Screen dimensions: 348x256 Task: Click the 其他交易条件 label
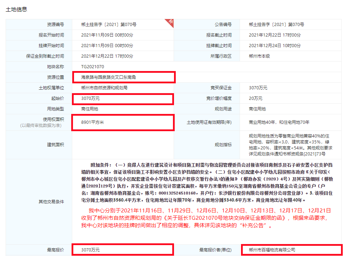[51, 202]
